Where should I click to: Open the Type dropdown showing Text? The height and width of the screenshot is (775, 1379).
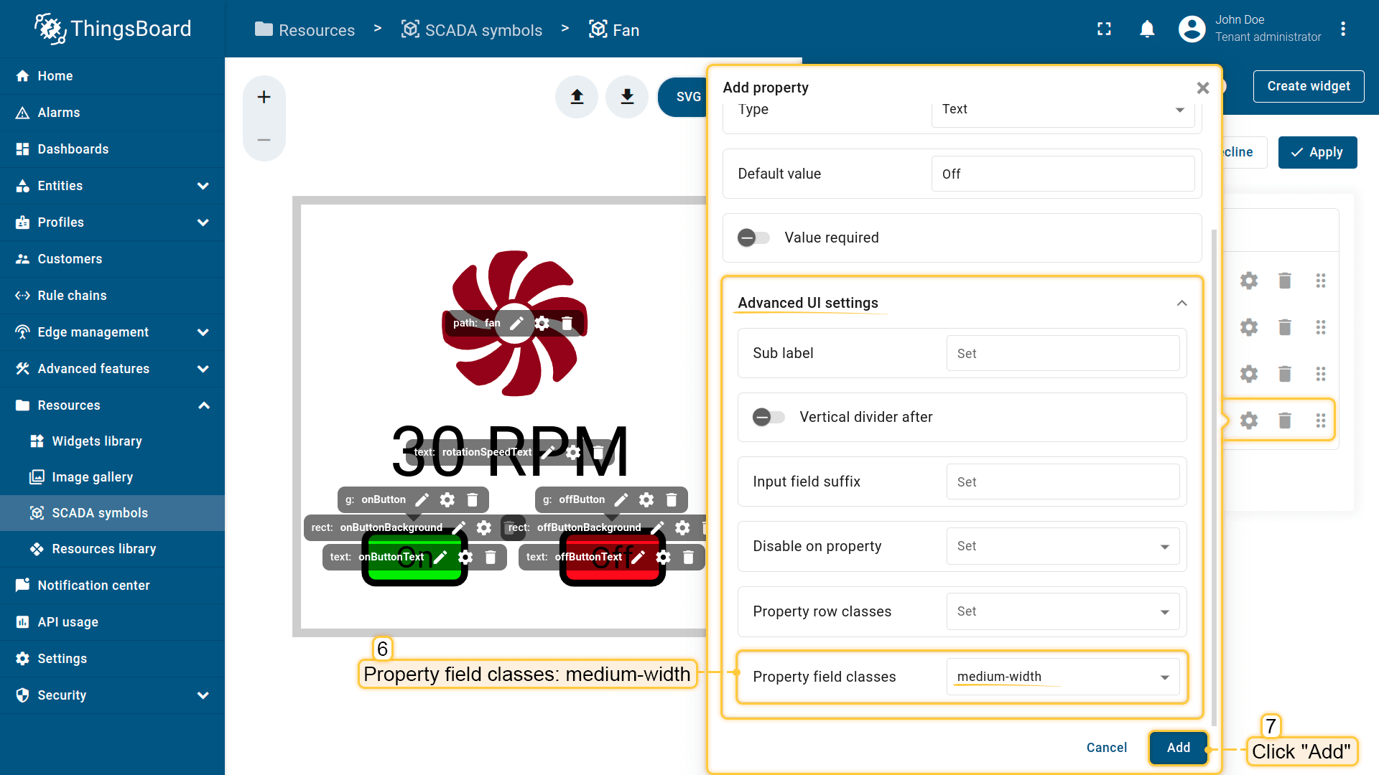tap(1063, 110)
